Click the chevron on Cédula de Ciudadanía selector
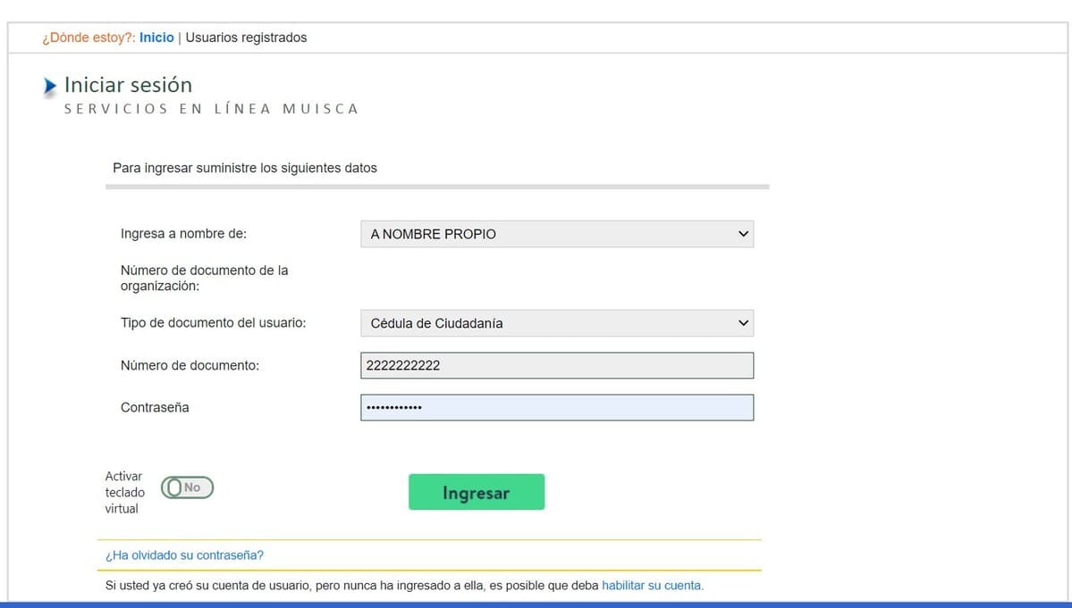The height and width of the screenshot is (608, 1072). click(742, 323)
